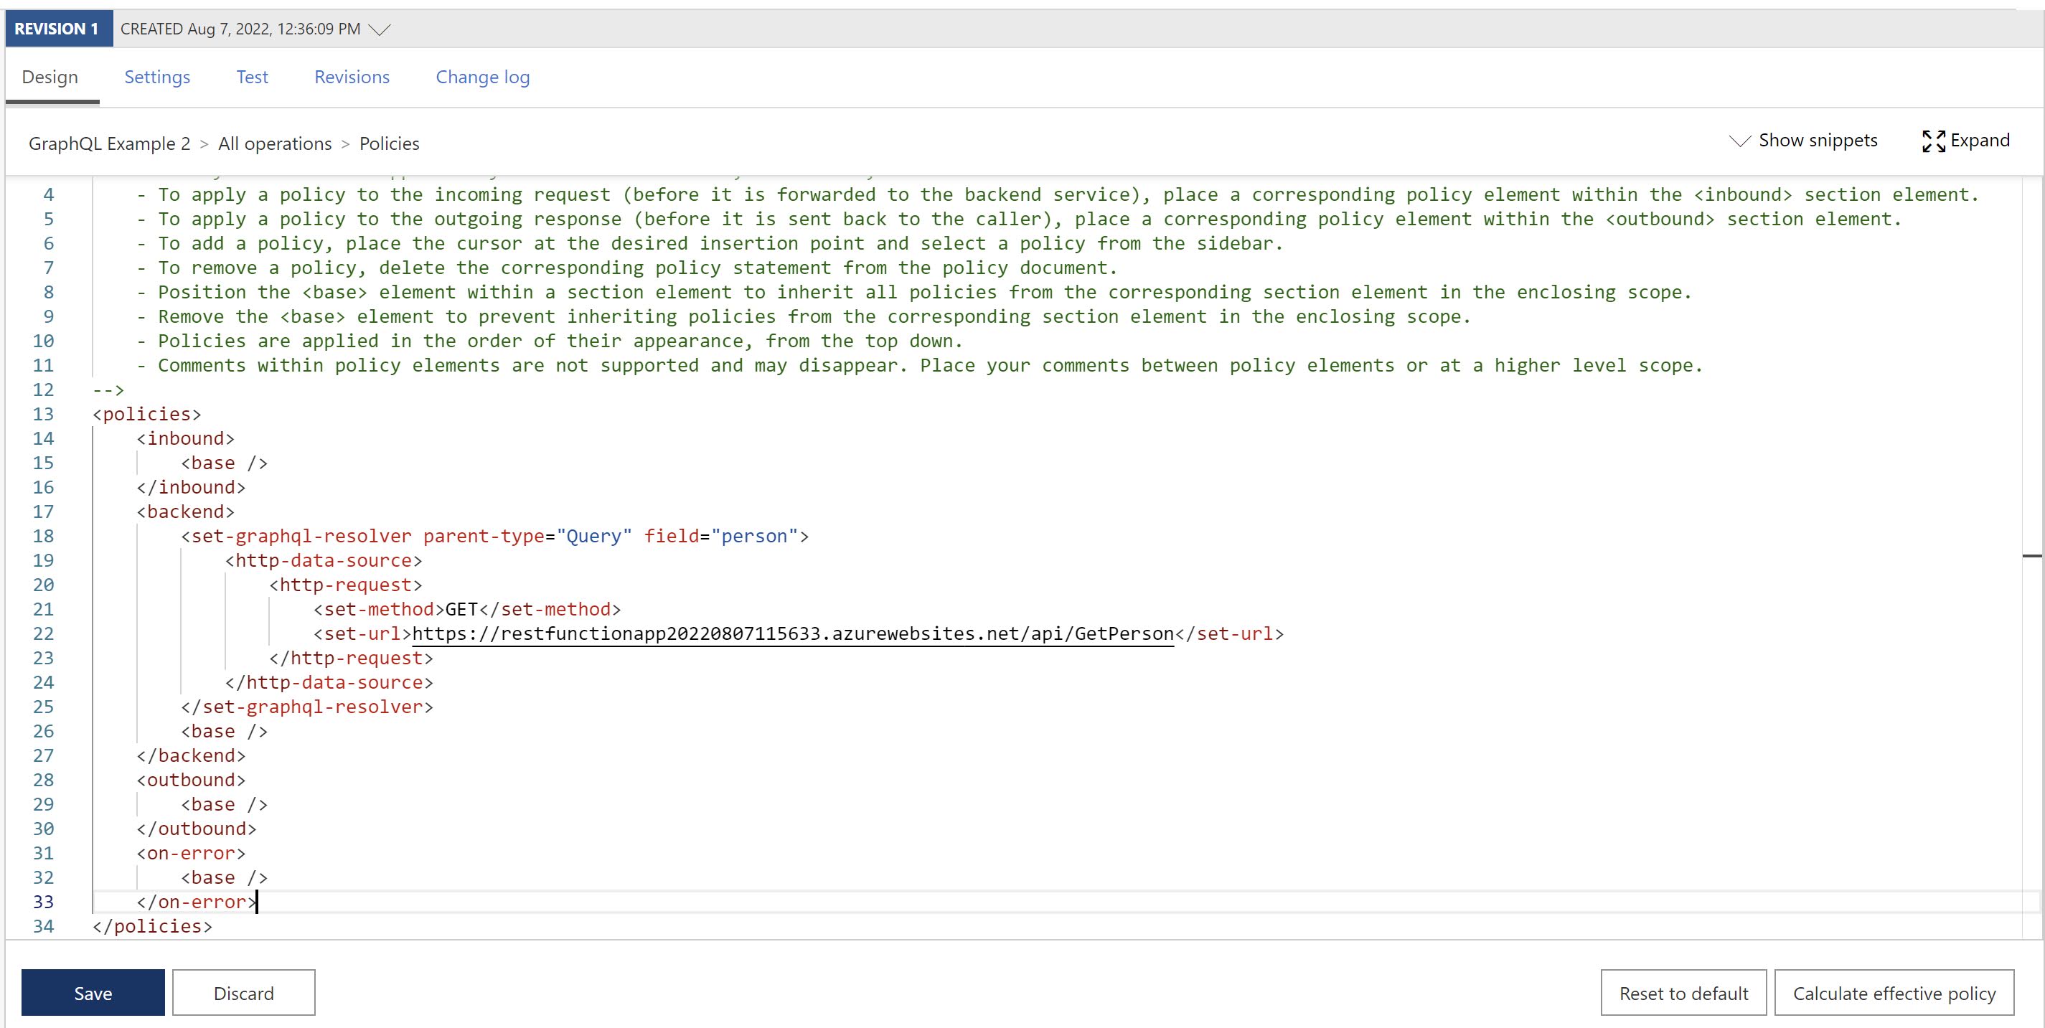The height and width of the screenshot is (1028, 2045).
Task: Open the Test tab
Action: [x=252, y=77]
